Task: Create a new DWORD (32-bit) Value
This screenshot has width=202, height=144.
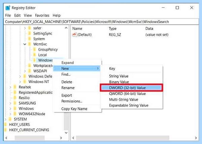Action: point(132,88)
